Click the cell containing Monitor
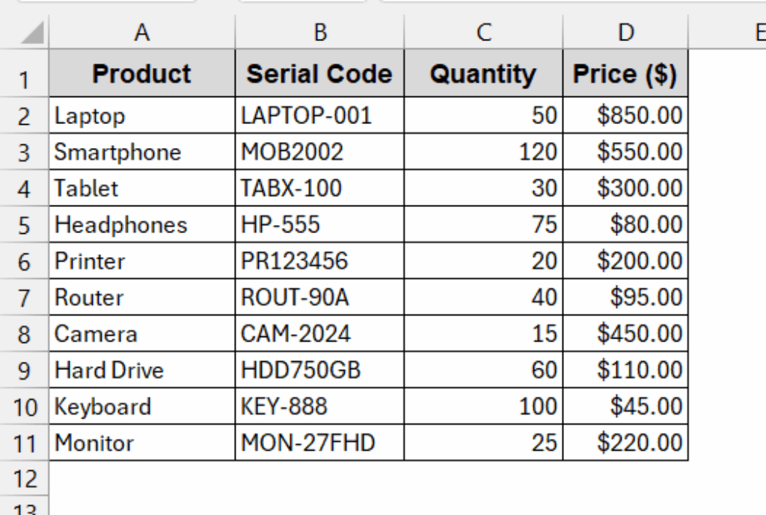This screenshot has height=515, width=766. pos(142,442)
